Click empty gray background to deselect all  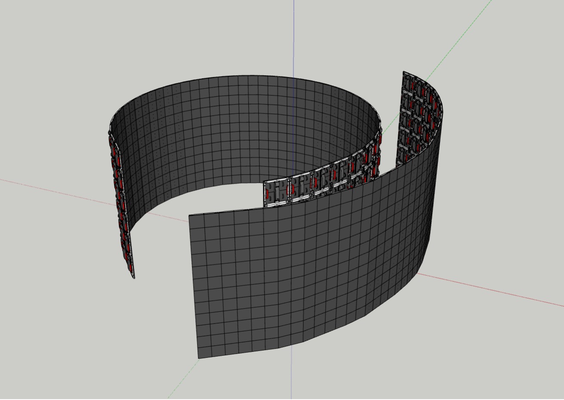[x=65, y=323]
